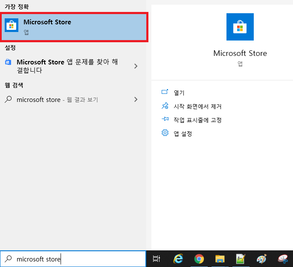Click 'Microsoft Store' title in preview pane
This screenshot has height=267, width=293.
(240, 53)
